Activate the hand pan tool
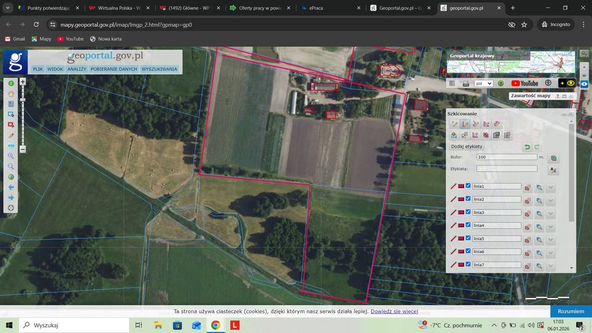The image size is (592, 333). pyautogui.click(x=11, y=93)
